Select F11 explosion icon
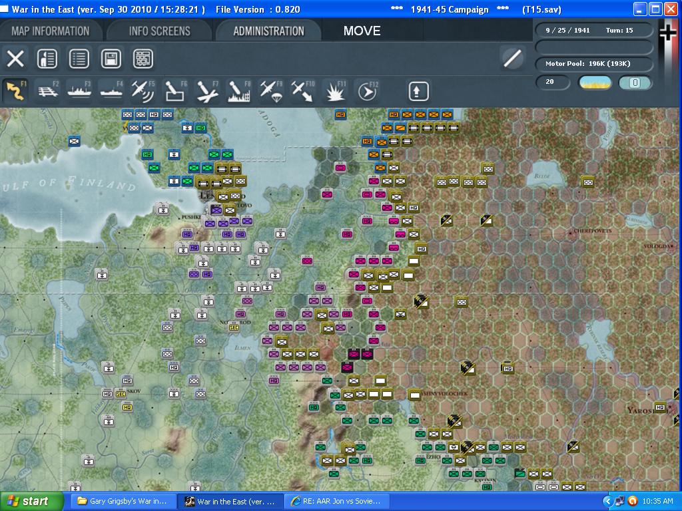This screenshot has width=682, height=511. [336, 91]
